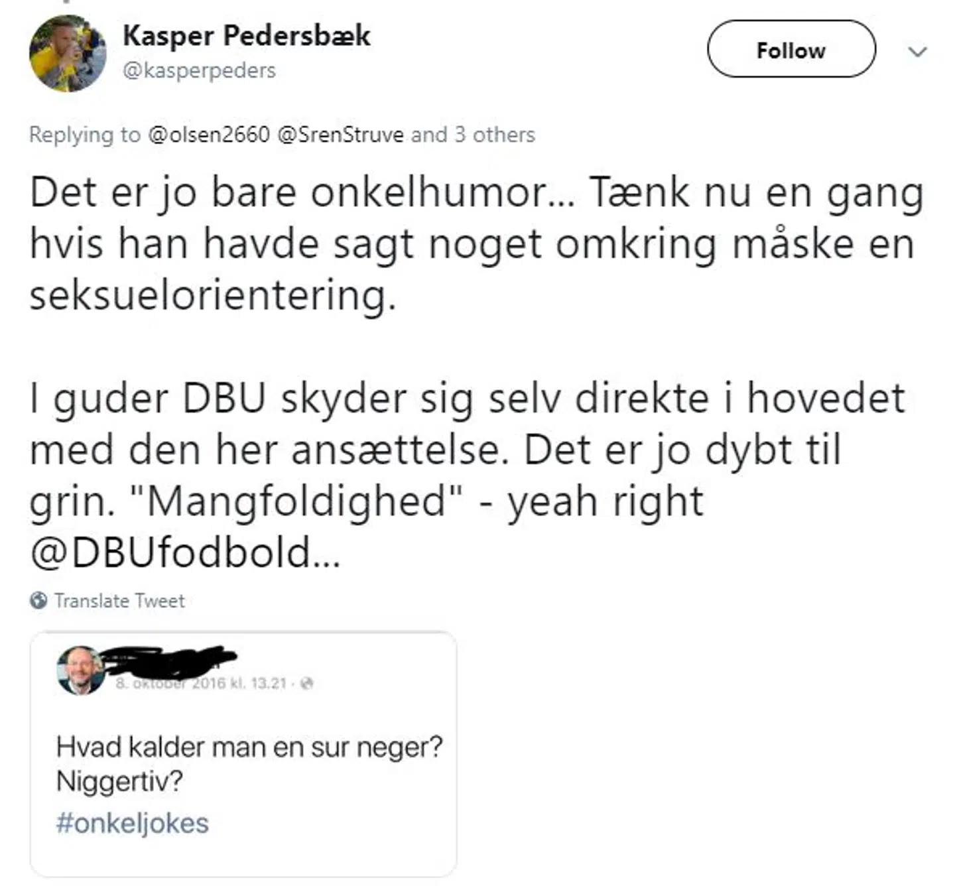Image resolution: width=955 pixels, height=886 pixels.
Task: Click the globe icon beside Translate Tweet
Action: pos(38,600)
